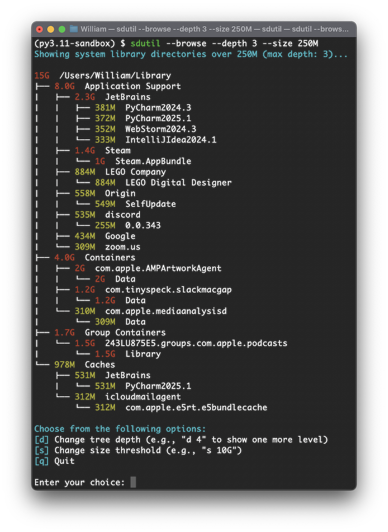The image size is (388, 532).
Task: Click the [q] Quit option
Action: 54,461
